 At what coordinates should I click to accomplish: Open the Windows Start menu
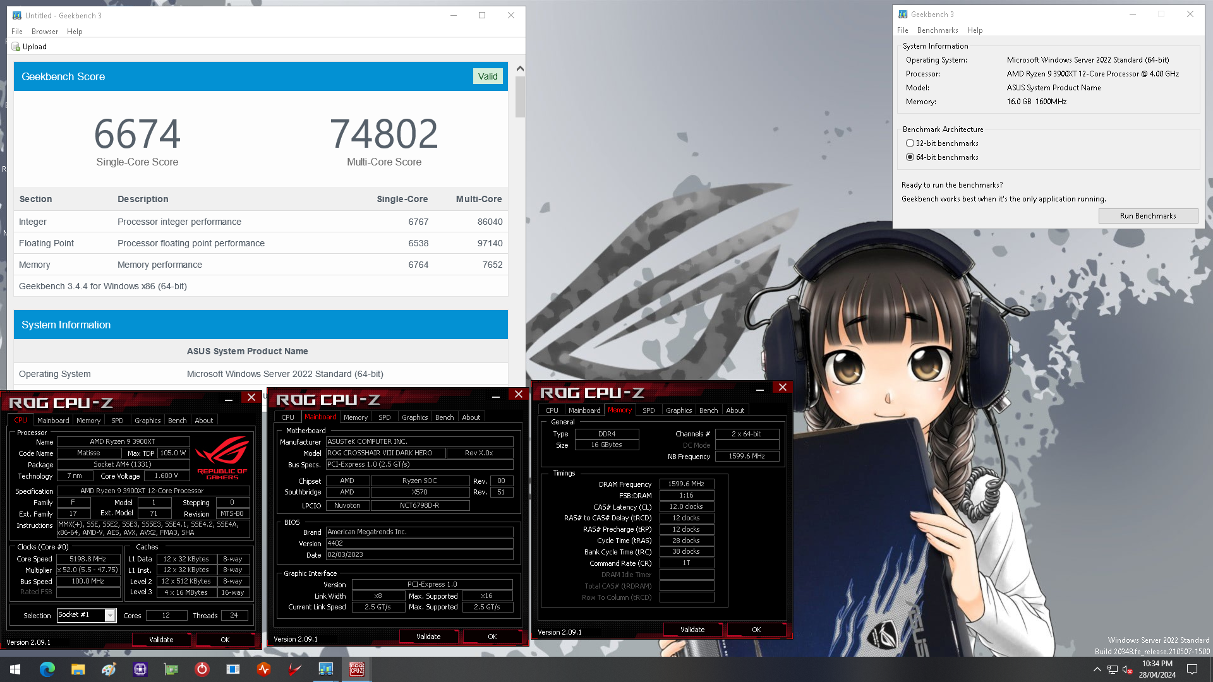pos(15,669)
